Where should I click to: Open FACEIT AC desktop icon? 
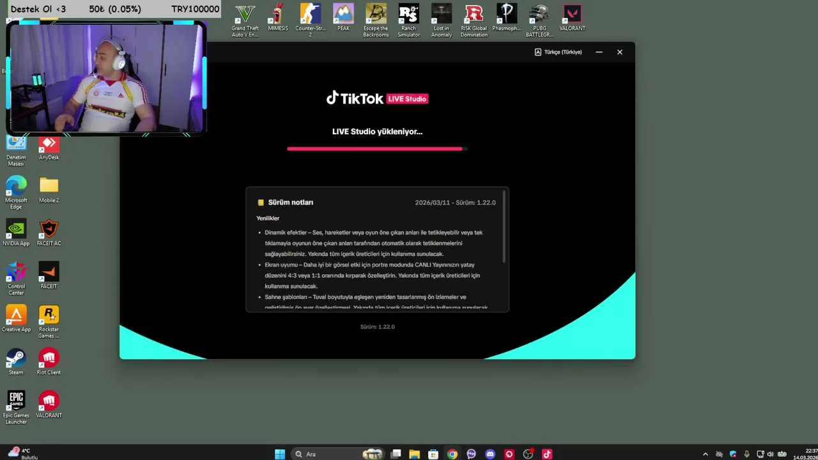(49, 233)
